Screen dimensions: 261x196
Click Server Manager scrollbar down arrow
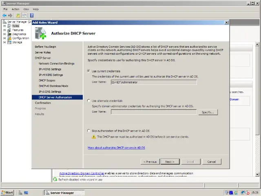pyautogui.click(x=257, y=174)
